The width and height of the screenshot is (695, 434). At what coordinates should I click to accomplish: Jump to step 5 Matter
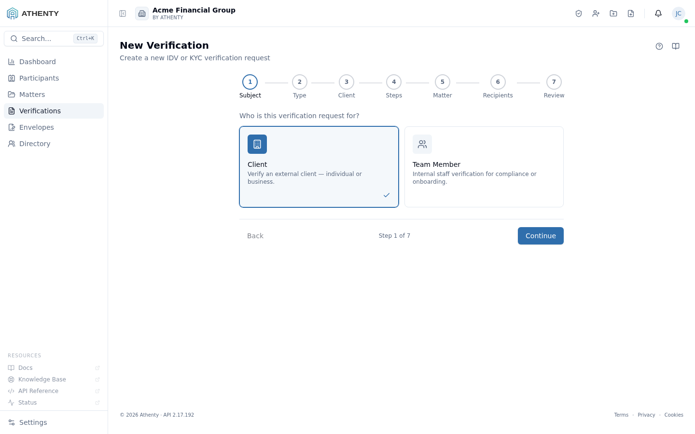click(443, 87)
